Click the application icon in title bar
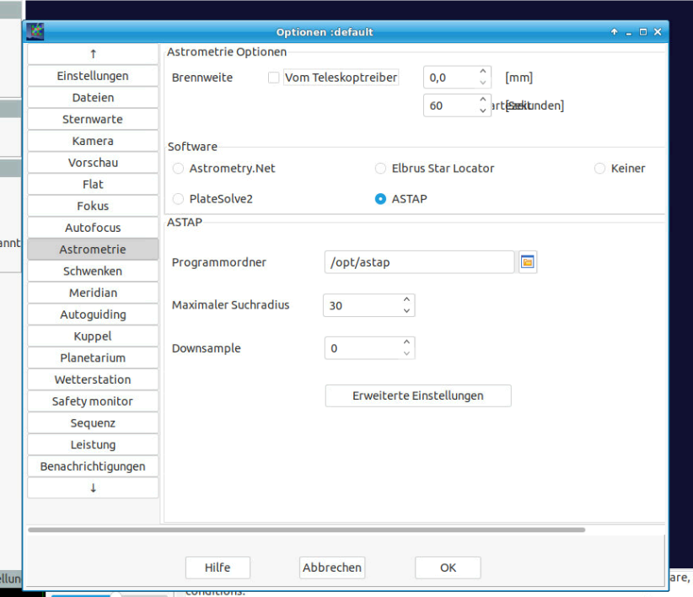Screen dimensions: 693x597 pyautogui.click(x=35, y=32)
